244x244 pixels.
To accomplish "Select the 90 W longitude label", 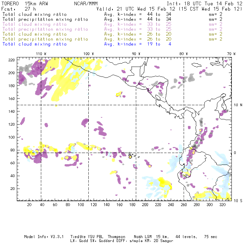I will pos(136,54).
